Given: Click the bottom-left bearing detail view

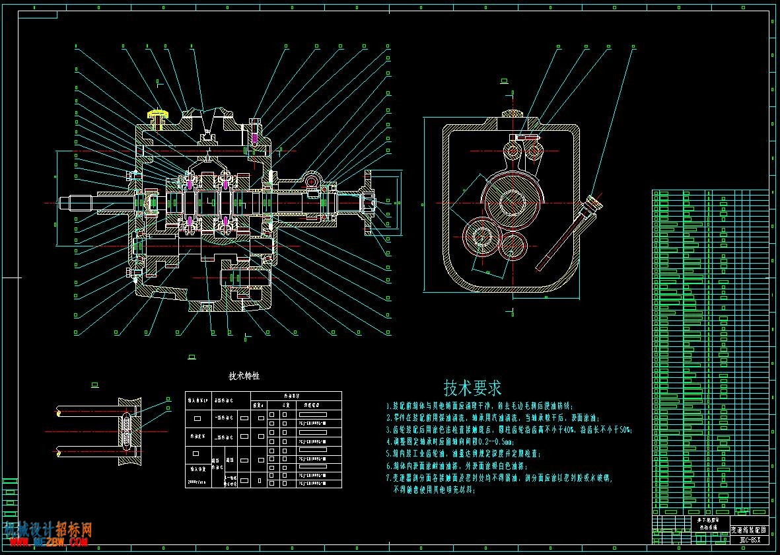Looking at the screenshot, I should click(98, 431).
